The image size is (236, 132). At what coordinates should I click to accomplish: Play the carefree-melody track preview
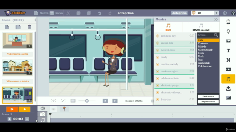(x=157, y=64)
